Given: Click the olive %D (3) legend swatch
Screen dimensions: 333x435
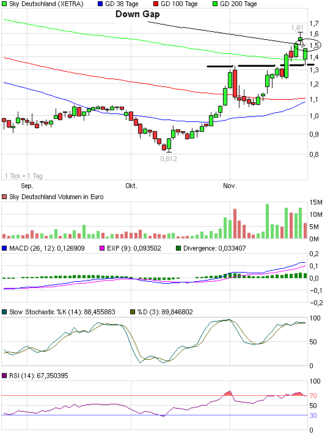Looking at the screenshot, I should [133, 312].
